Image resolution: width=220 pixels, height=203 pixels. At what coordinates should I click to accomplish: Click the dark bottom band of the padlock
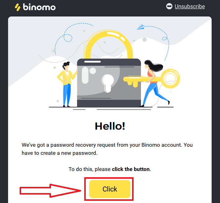(108, 104)
